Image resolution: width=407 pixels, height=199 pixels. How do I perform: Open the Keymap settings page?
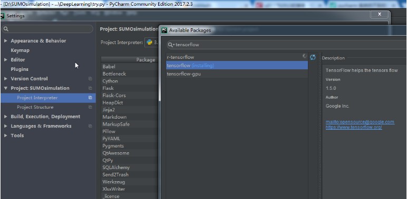tap(20, 50)
